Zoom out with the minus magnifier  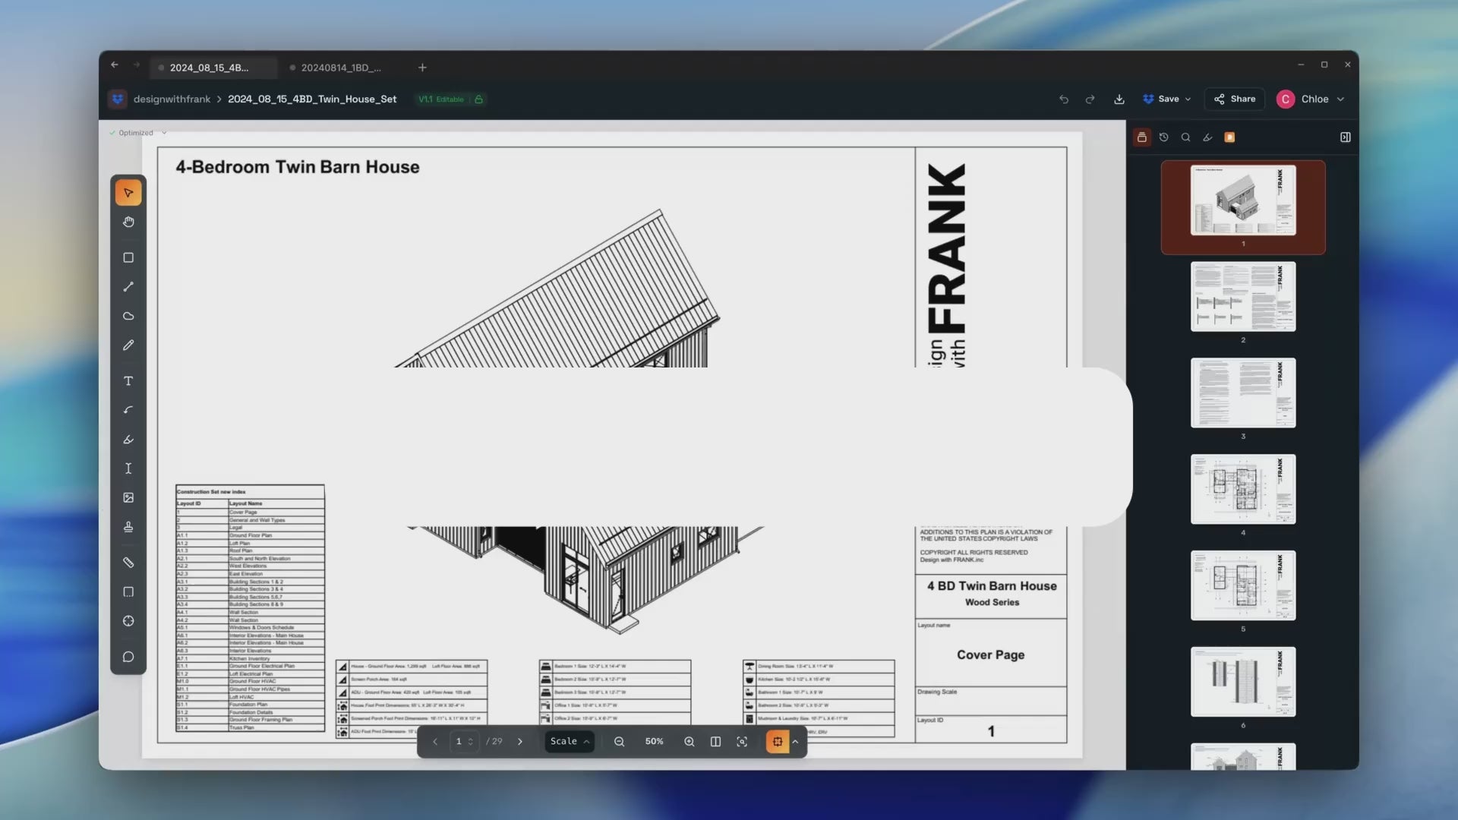620,742
